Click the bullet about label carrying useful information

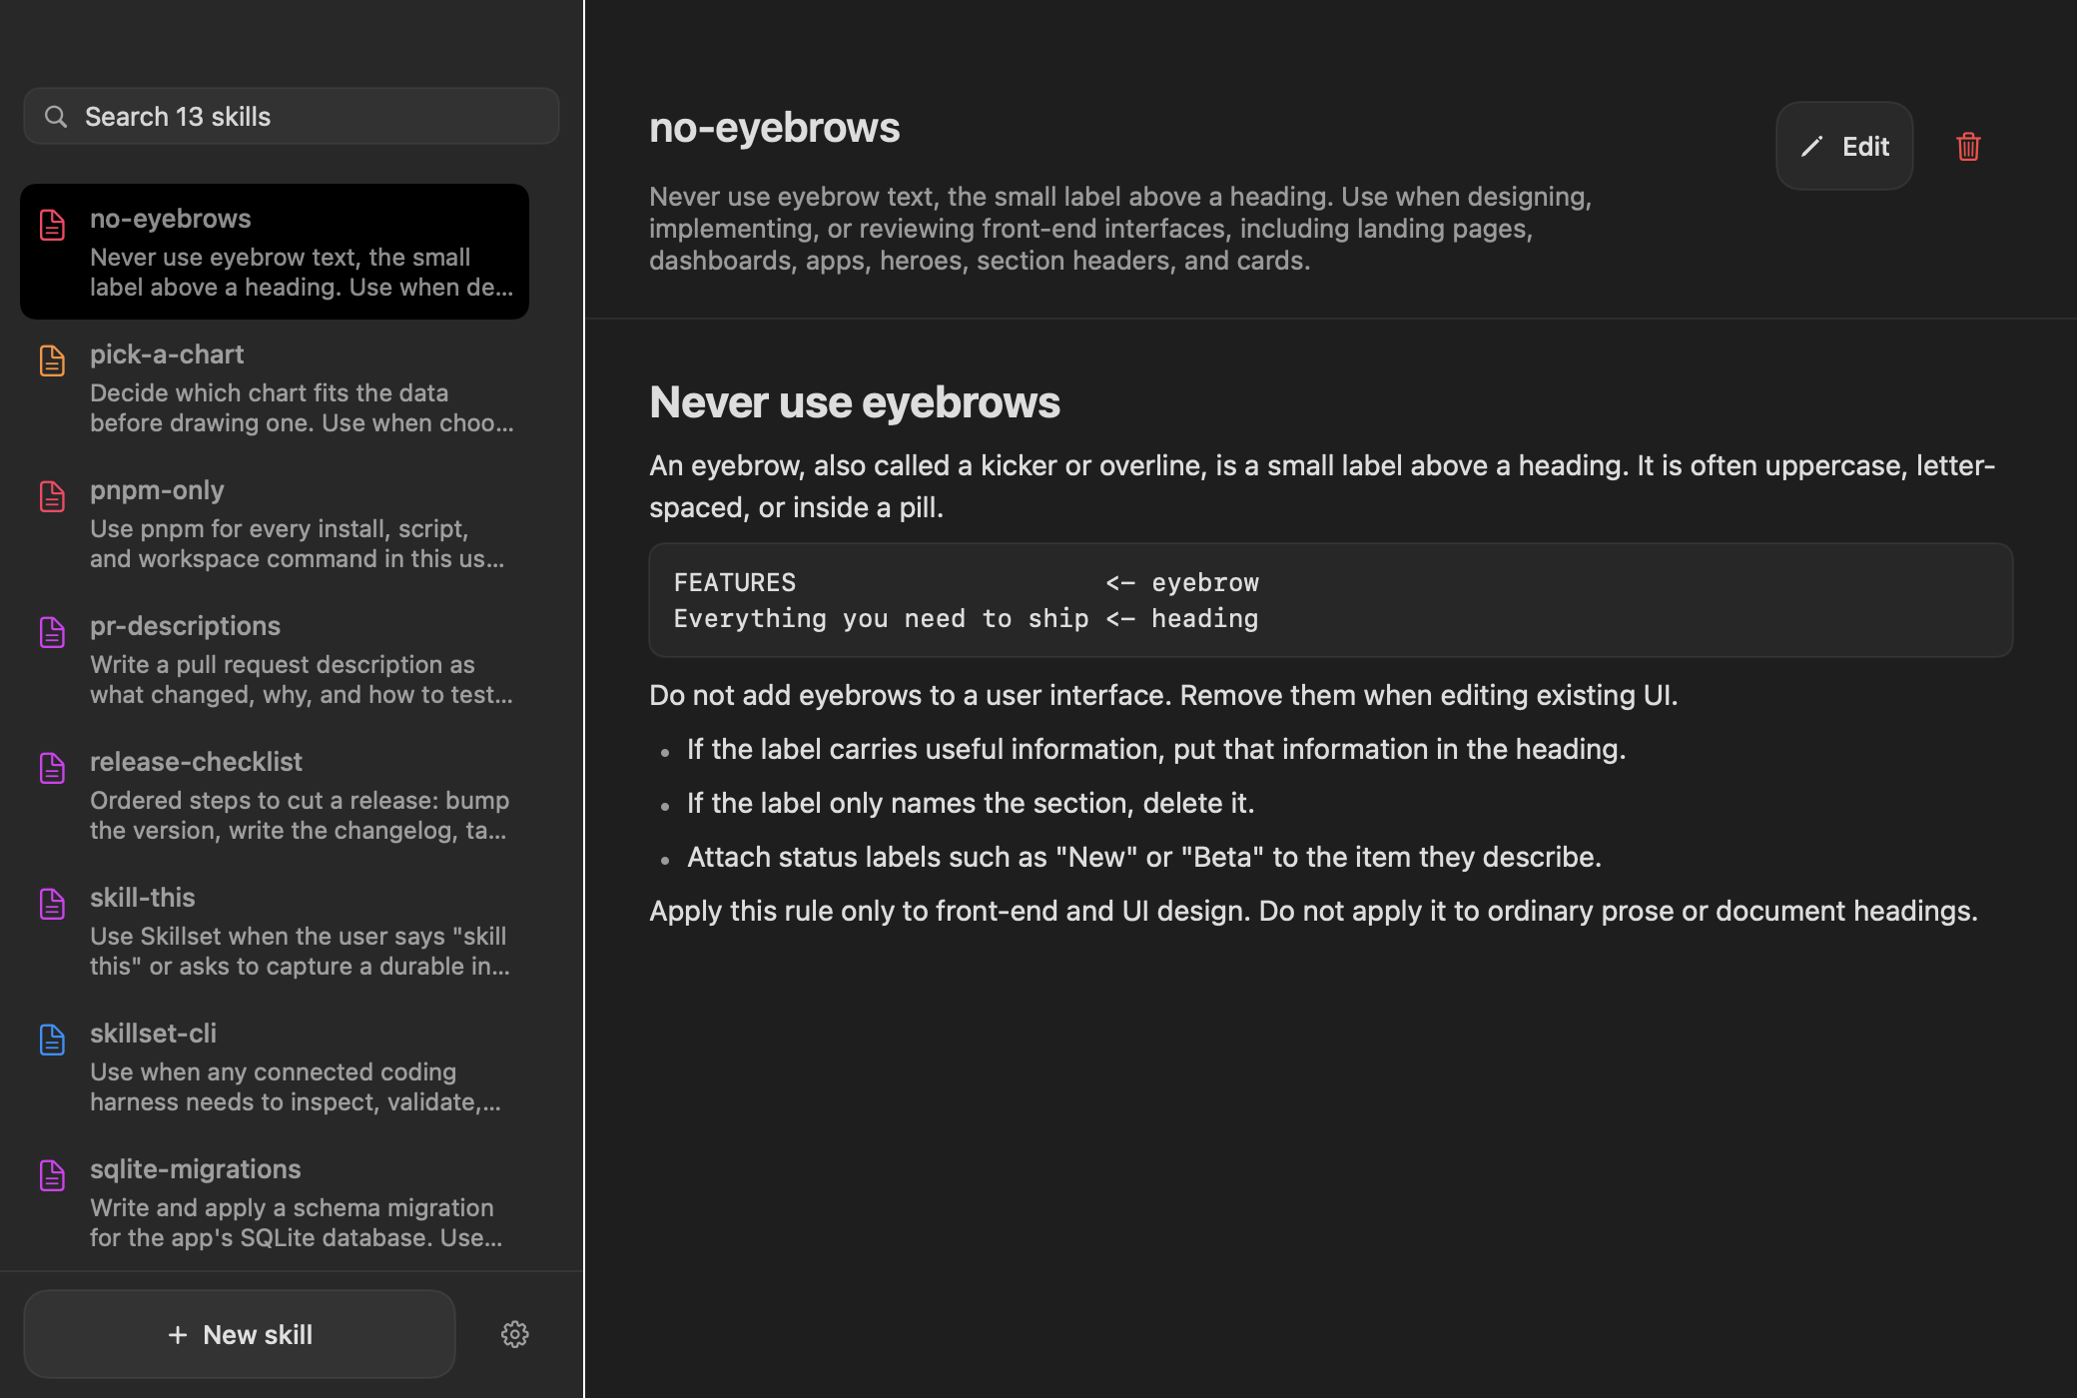click(1156, 749)
